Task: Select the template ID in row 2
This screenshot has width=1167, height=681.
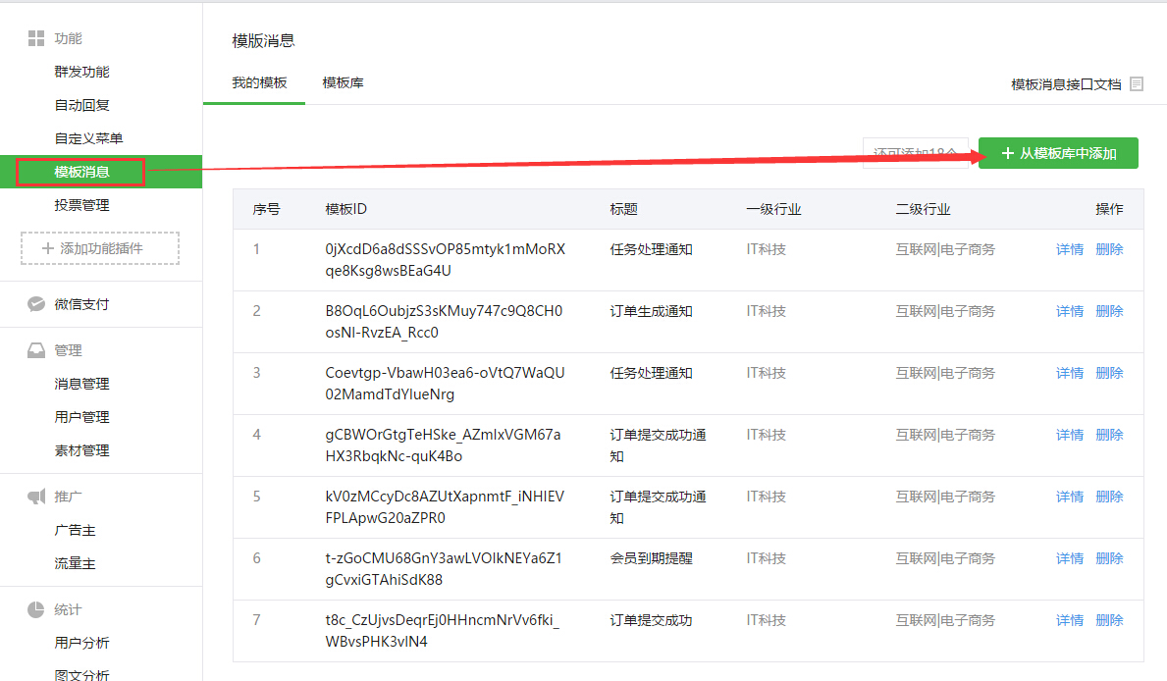Action: coord(440,321)
